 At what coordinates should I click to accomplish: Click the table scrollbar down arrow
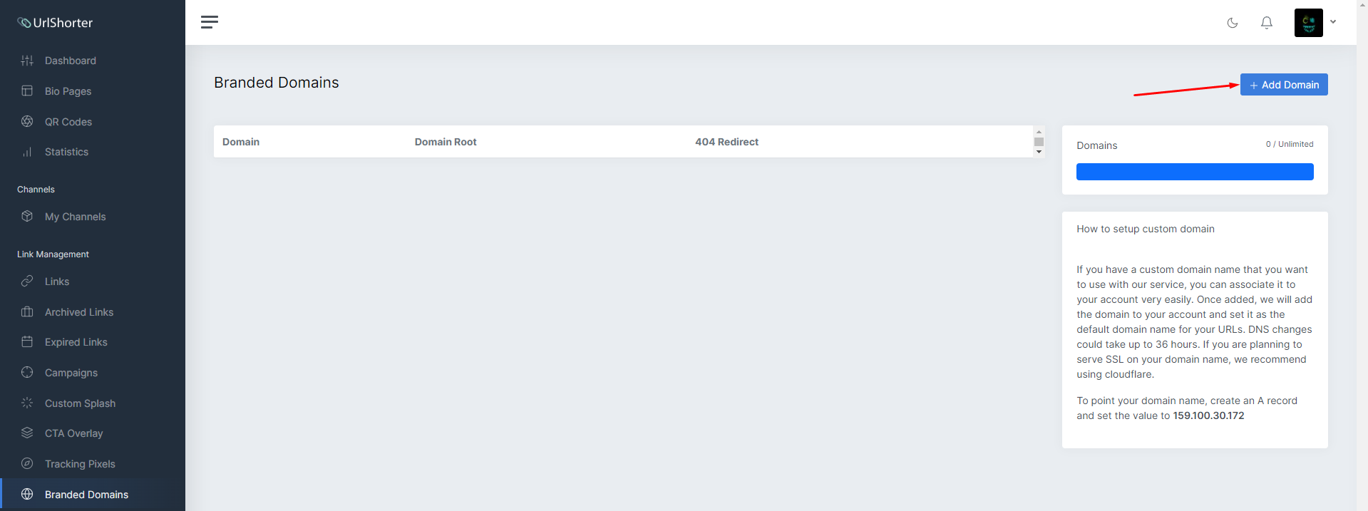tap(1039, 152)
